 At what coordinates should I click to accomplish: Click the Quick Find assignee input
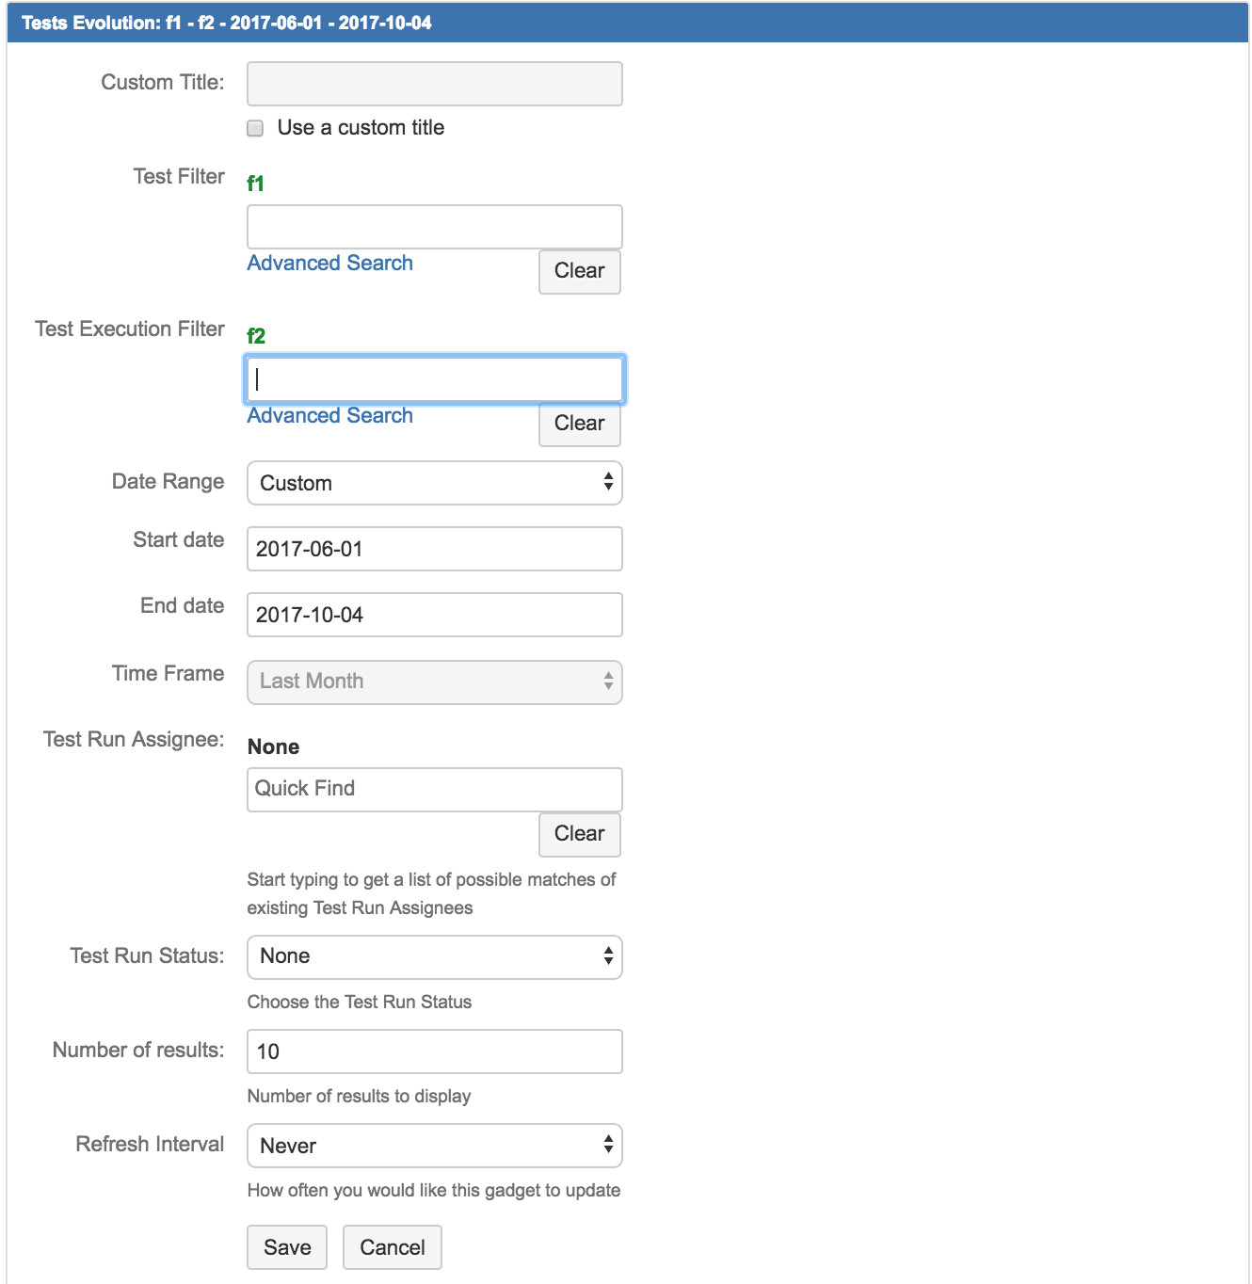[435, 789]
